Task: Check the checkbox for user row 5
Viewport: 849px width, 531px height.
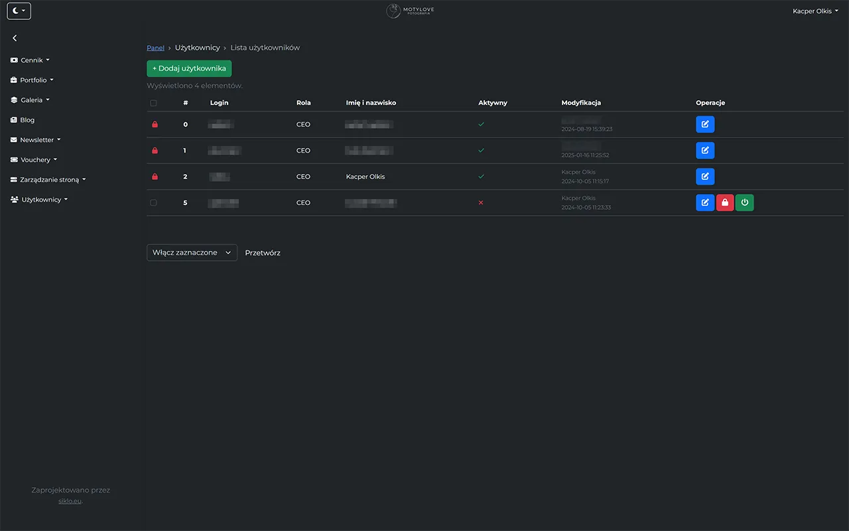Action: coord(153,202)
